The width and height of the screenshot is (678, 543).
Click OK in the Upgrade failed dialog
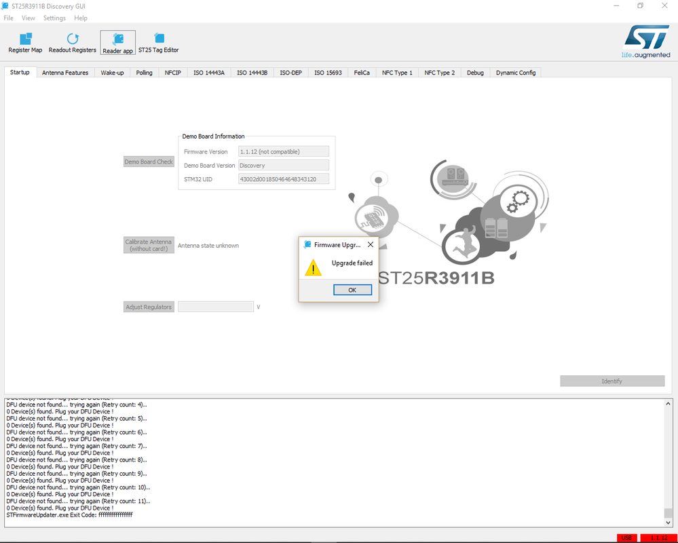pyautogui.click(x=352, y=290)
